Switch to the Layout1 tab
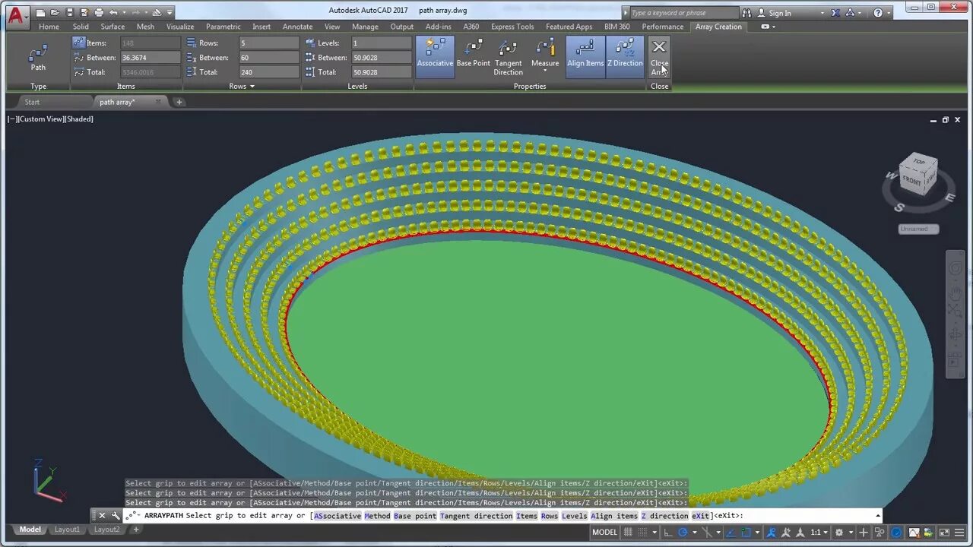 pyautogui.click(x=66, y=530)
